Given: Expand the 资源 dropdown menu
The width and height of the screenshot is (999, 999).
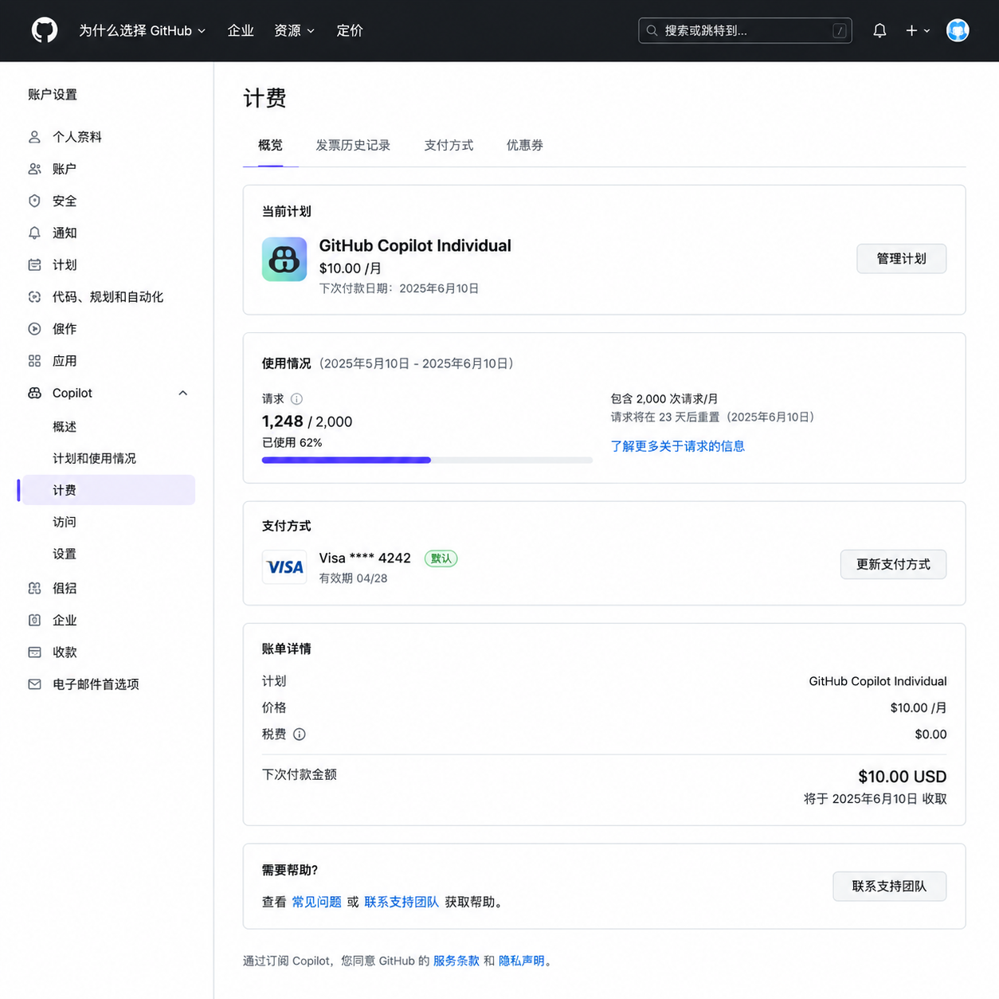Looking at the screenshot, I should (x=294, y=30).
